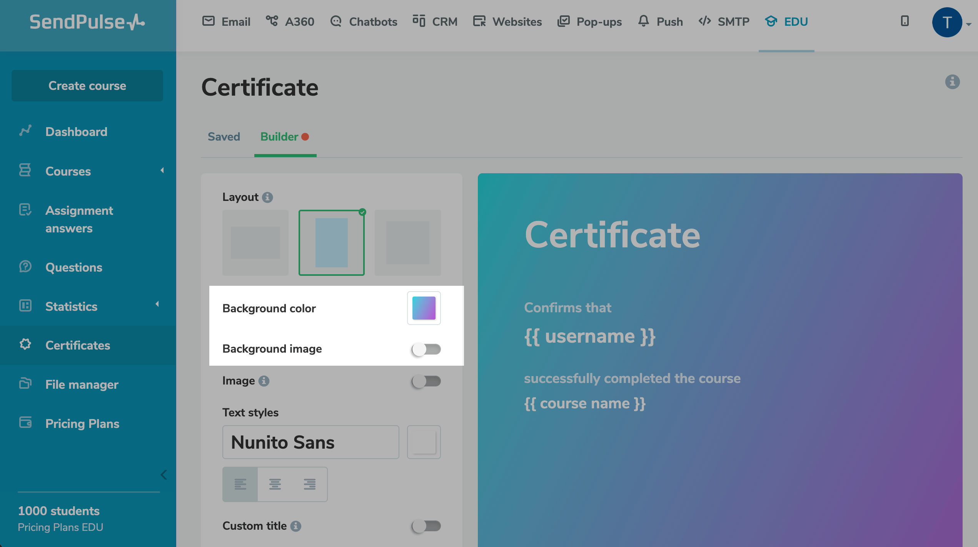Screen dimensions: 978x547
Task: Choose the left text alignment icon
Action: (240, 484)
